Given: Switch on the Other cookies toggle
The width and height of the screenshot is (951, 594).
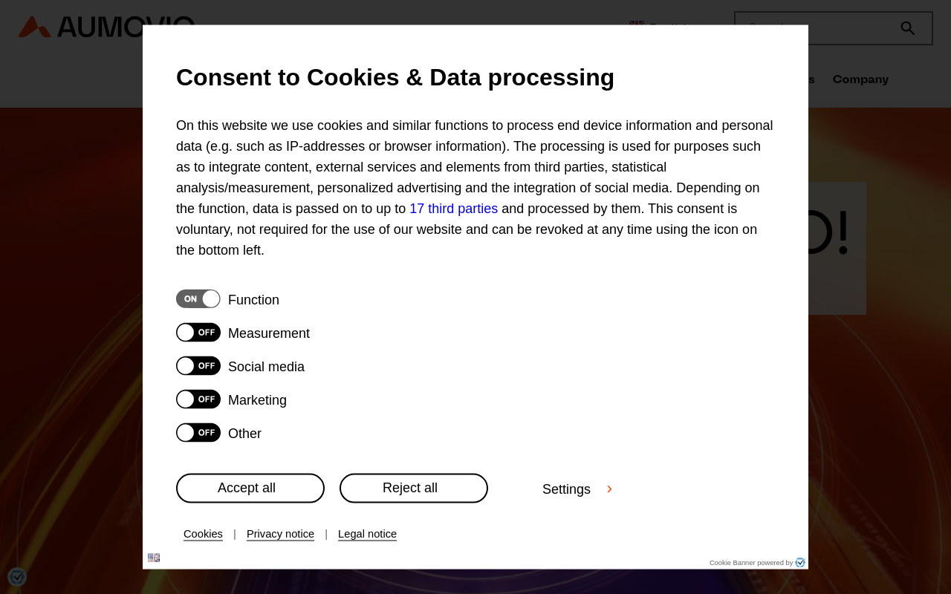Looking at the screenshot, I should click(x=198, y=432).
